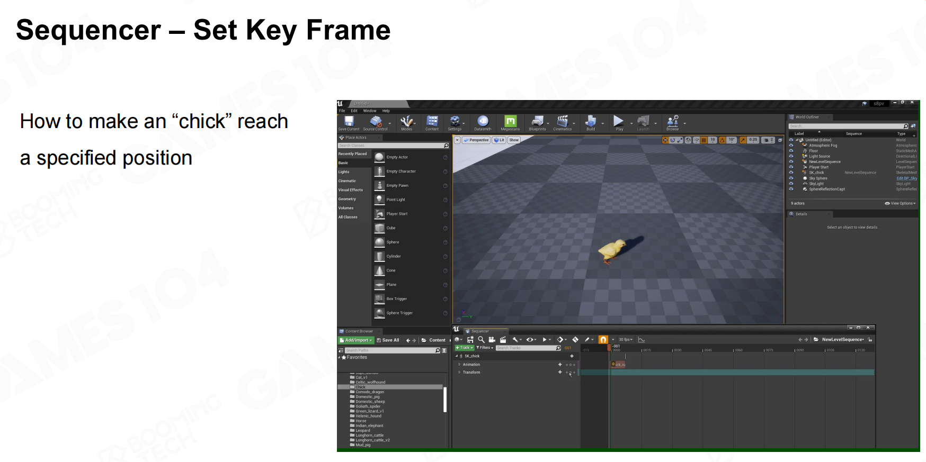
Task: Toggle visibility eye for SK_chick actor
Action: tap(791, 173)
